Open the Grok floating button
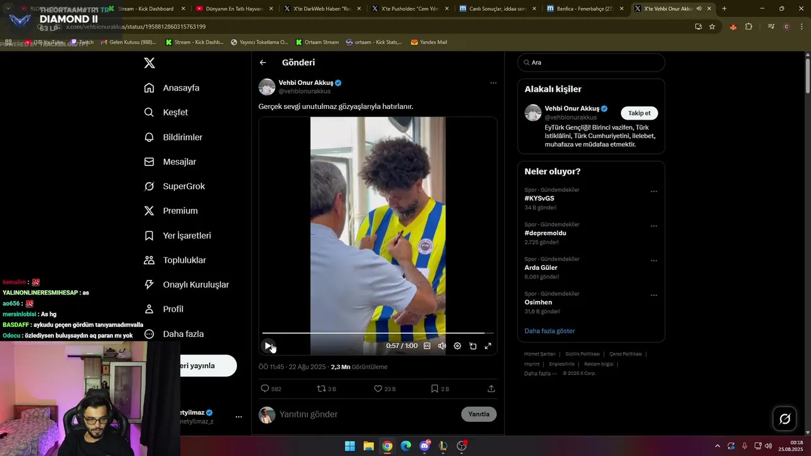This screenshot has height=456, width=811. click(784, 419)
